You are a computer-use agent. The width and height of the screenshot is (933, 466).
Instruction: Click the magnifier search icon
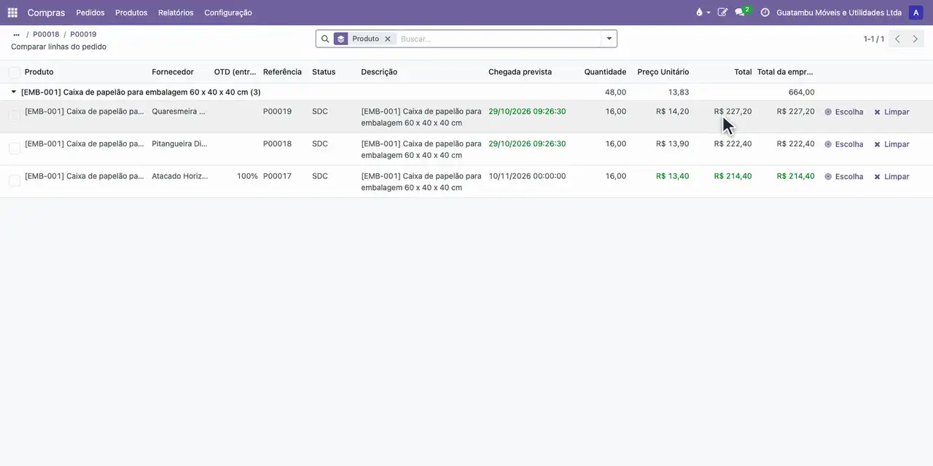(325, 39)
